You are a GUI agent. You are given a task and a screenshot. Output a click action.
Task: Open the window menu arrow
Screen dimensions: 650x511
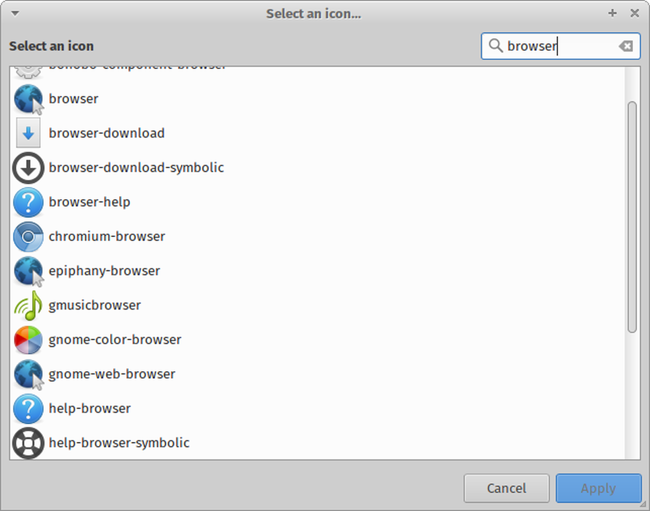click(14, 13)
